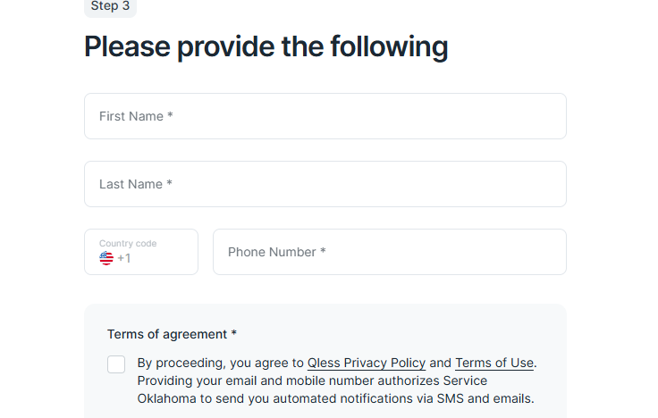Click the Last Name required asterisk
Viewport: 658px width, 418px height.
point(169,183)
